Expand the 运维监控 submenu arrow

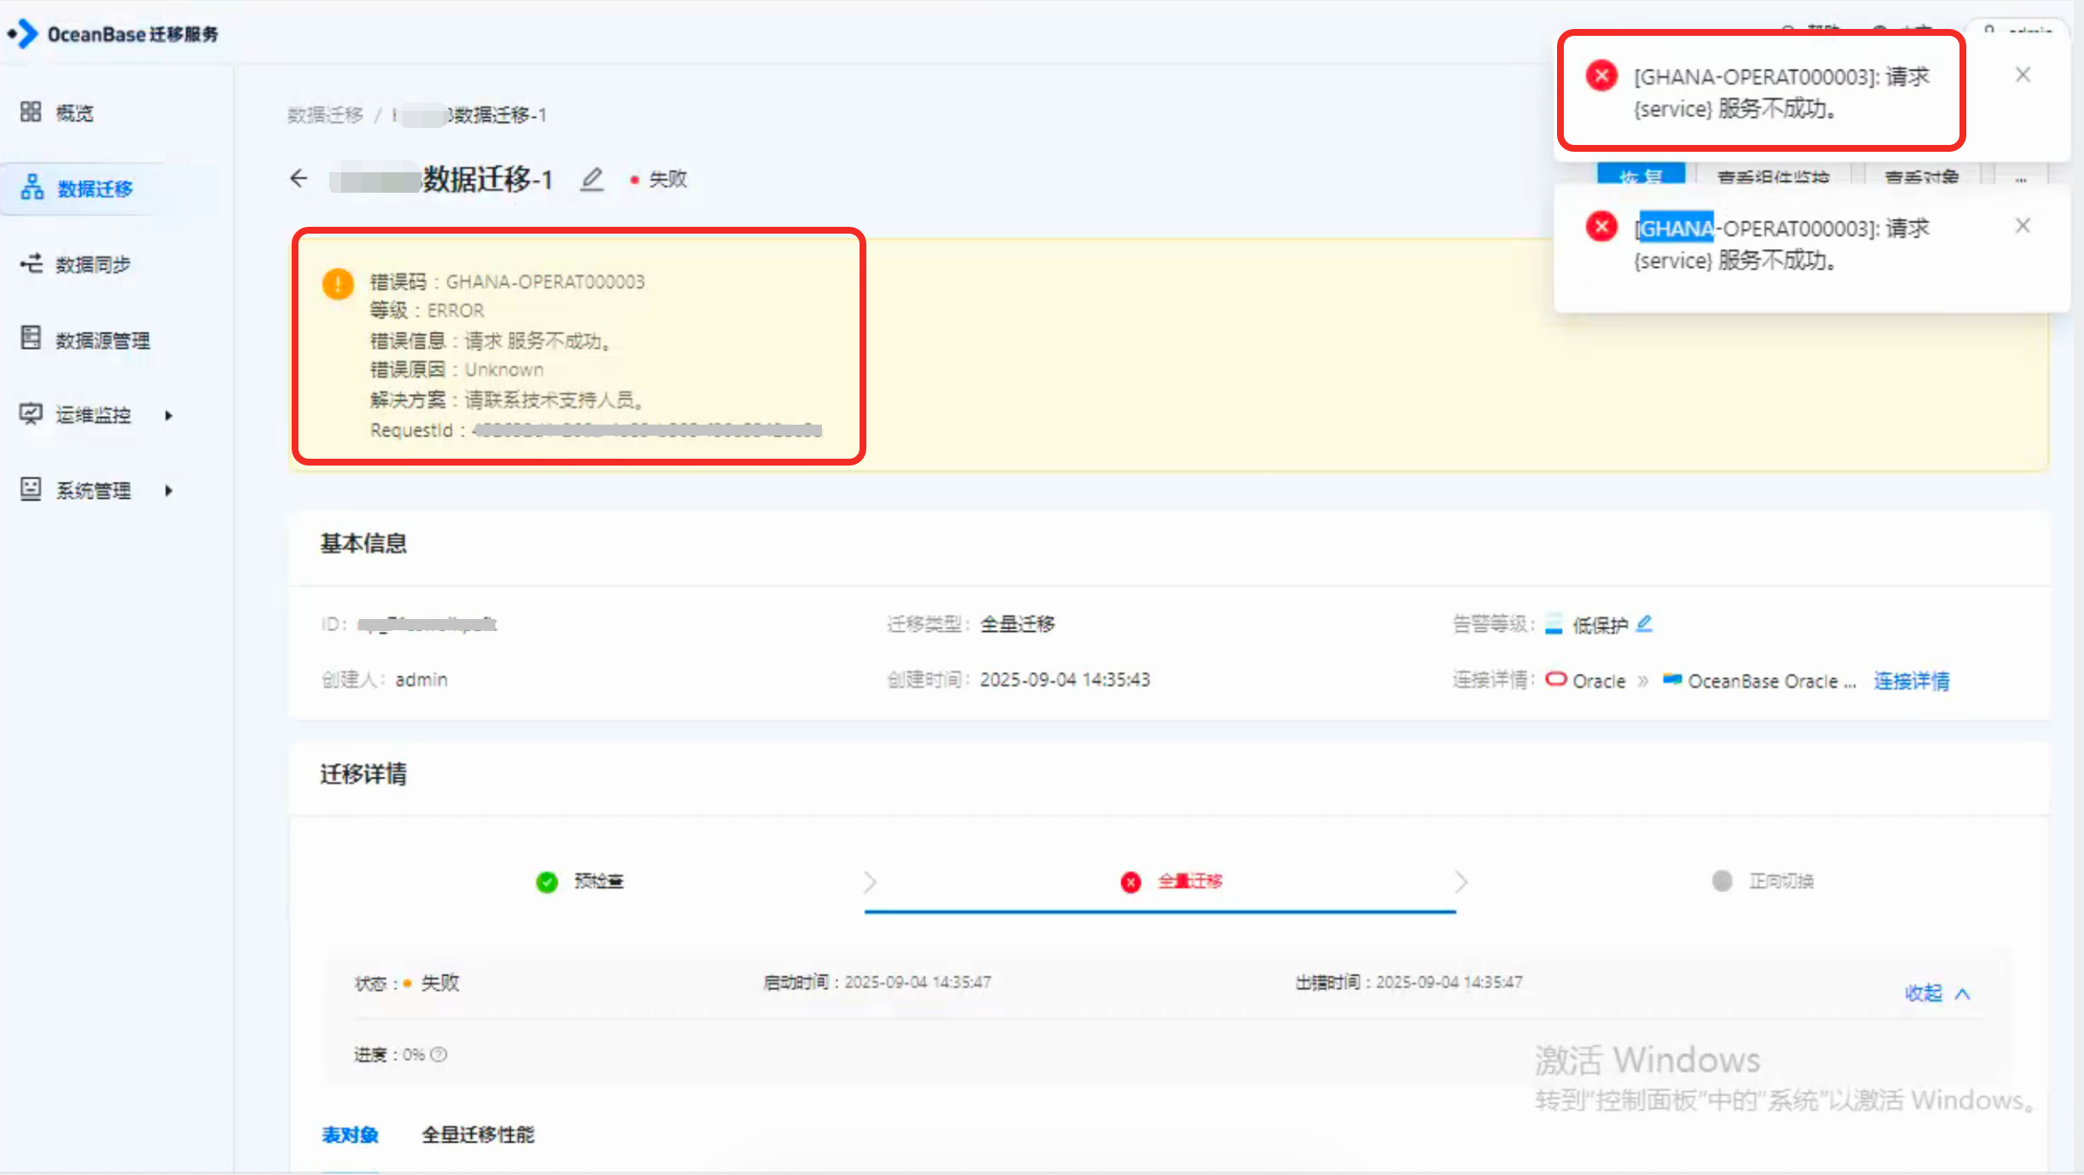[x=169, y=415]
